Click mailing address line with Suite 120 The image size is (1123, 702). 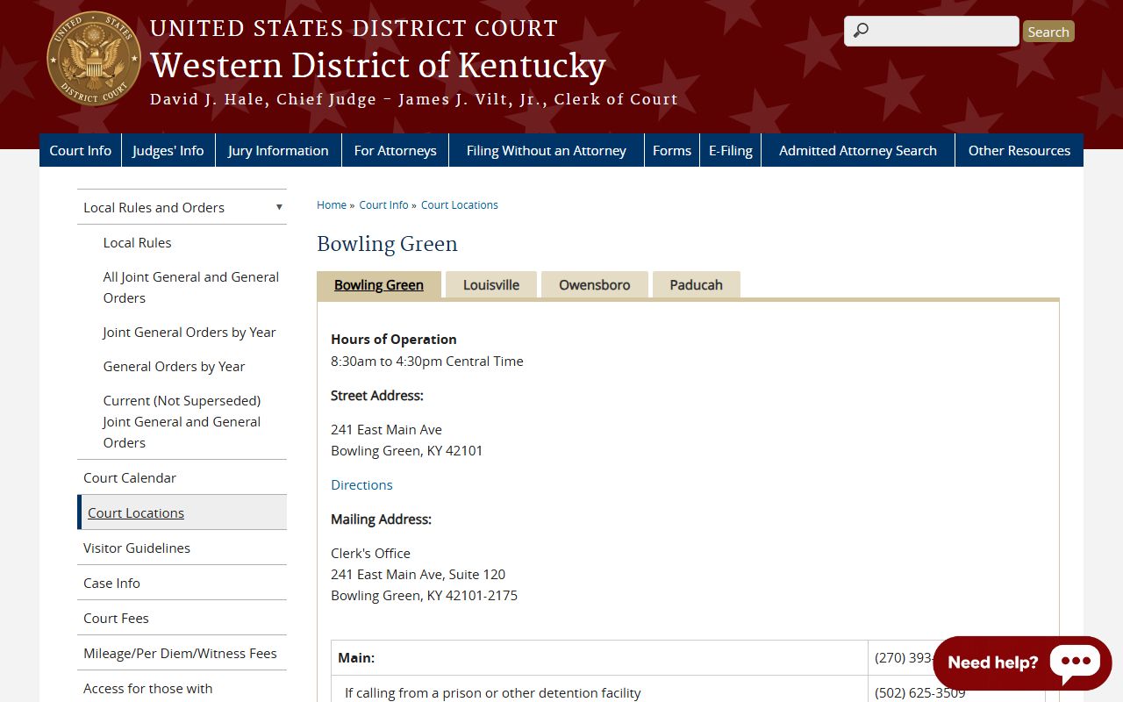pyautogui.click(x=418, y=574)
